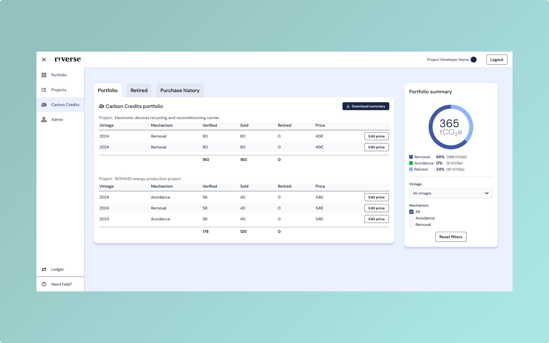Click the Reset filters button

tap(451, 237)
